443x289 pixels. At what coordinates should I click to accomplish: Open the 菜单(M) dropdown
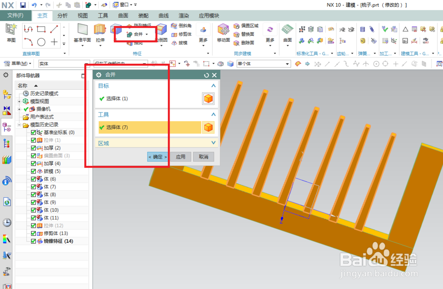pos(18,63)
